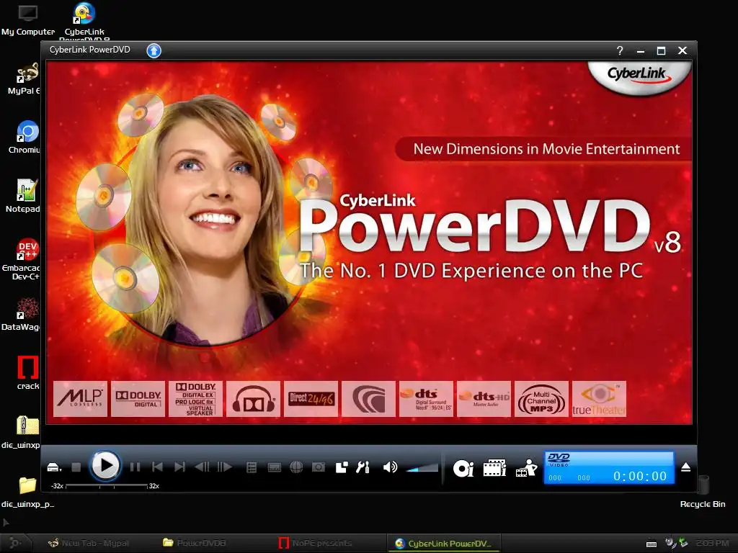
Task: Open movie info filmstrip icon
Action: (494, 468)
